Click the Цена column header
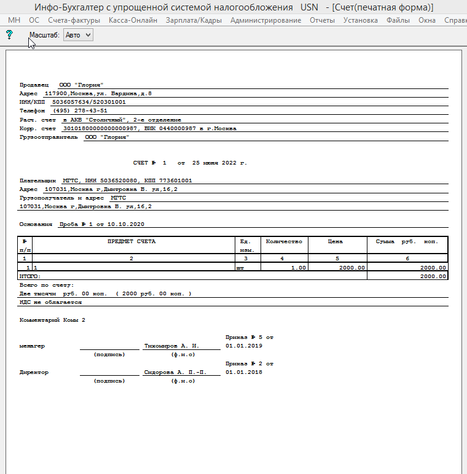 click(335, 241)
